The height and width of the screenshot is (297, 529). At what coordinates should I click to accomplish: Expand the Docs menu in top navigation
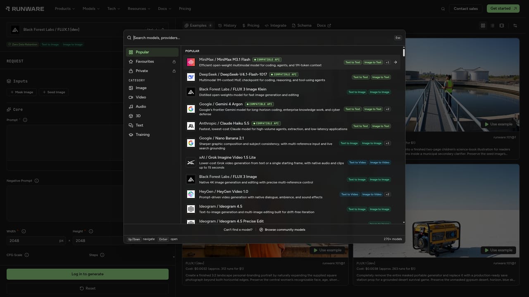[x=164, y=9]
